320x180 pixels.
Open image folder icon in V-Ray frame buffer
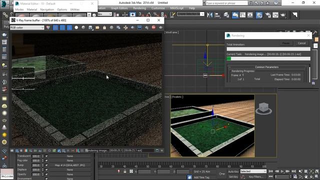tap(97, 27)
